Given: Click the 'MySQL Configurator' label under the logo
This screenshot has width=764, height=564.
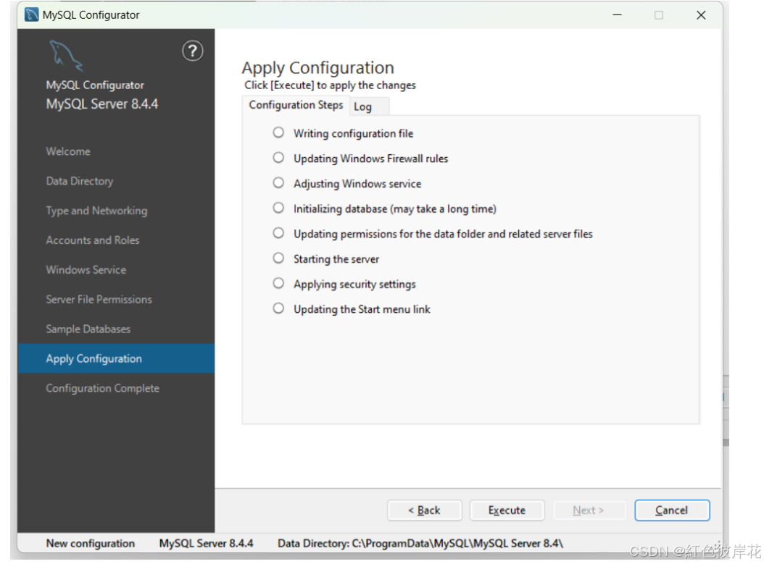Looking at the screenshot, I should click(x=95, y=85).
